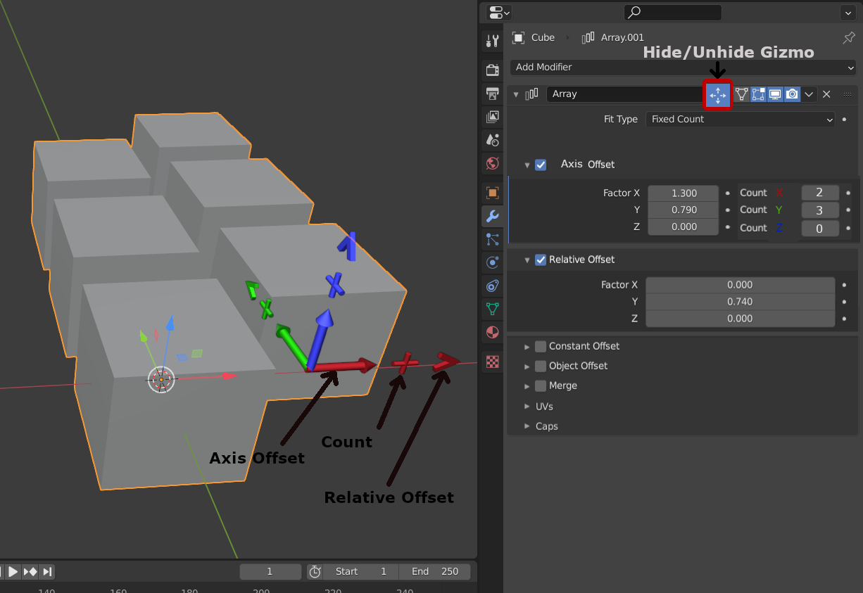Open the options dropdown at top-right of properties
The image size is (863, 593).
[848, 13]
